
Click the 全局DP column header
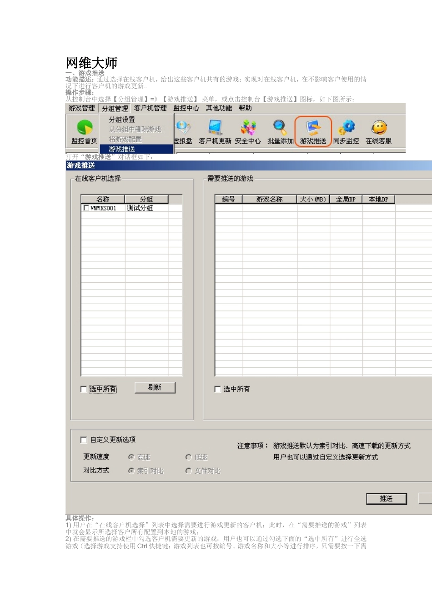click(346, 199)
